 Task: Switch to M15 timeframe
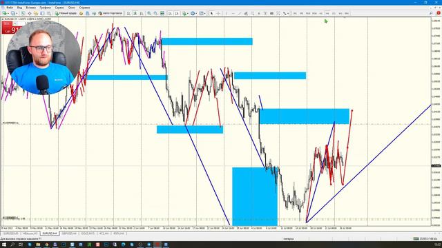tap(308, 13)
